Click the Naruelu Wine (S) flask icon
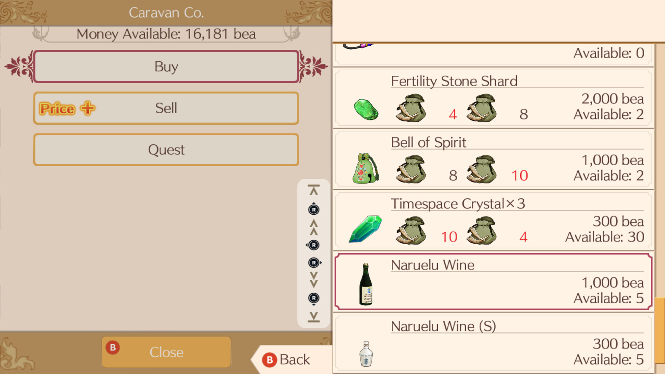 (366, 354)
